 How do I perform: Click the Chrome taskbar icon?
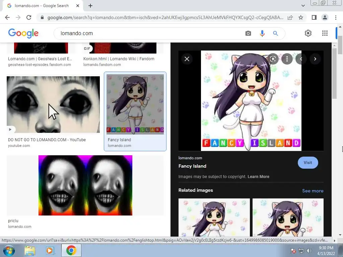pyautogui.click(x=71, y=250)
